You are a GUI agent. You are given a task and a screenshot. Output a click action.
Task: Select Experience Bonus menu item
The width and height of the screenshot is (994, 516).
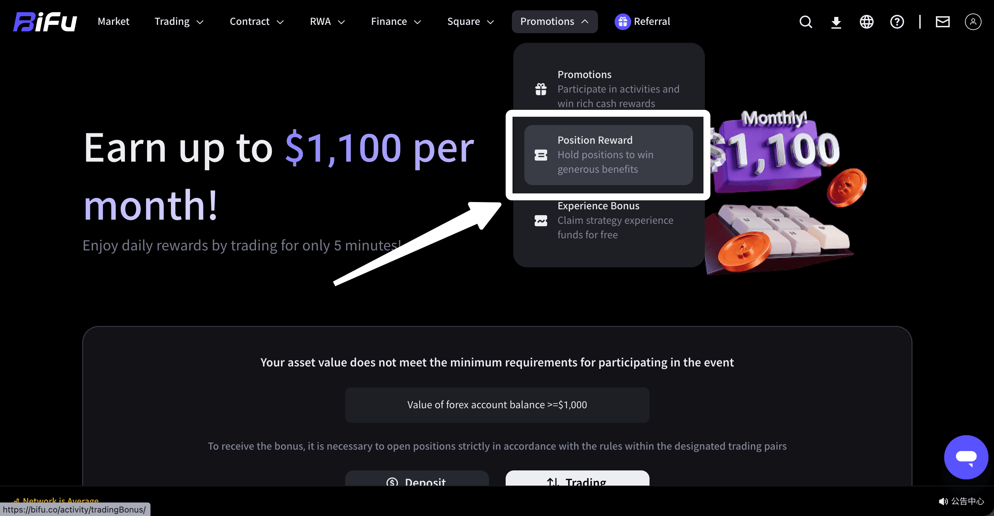point(608,220)
